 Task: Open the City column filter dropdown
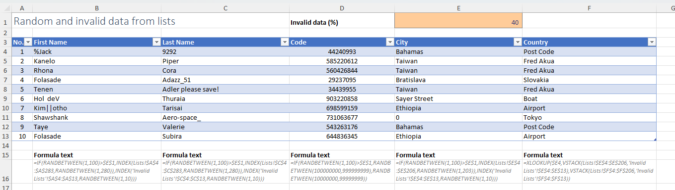click(x=518, y=43)
